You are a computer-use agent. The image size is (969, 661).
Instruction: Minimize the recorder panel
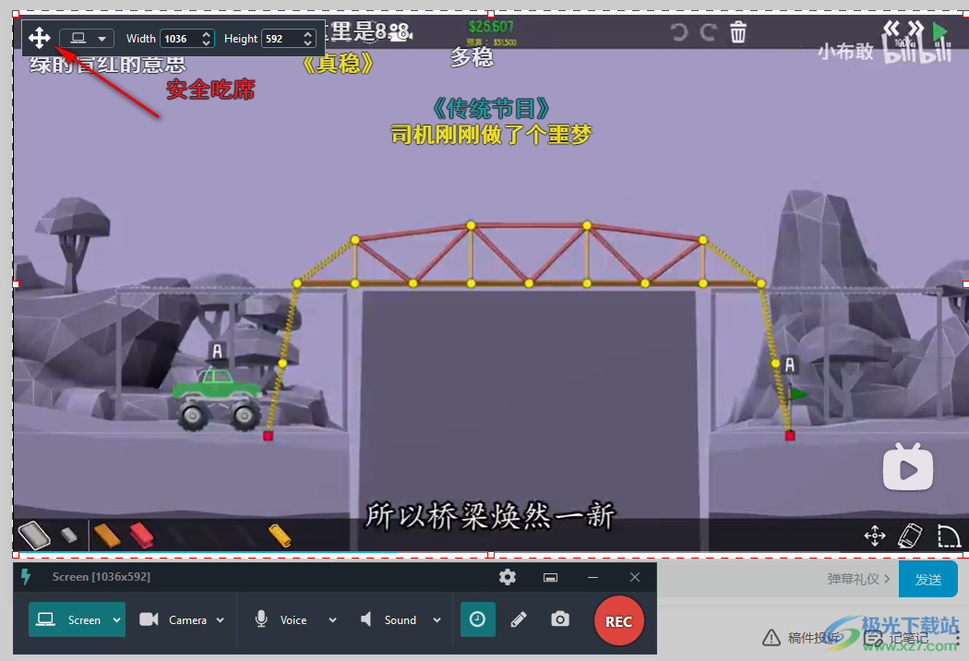pos(592,578)
